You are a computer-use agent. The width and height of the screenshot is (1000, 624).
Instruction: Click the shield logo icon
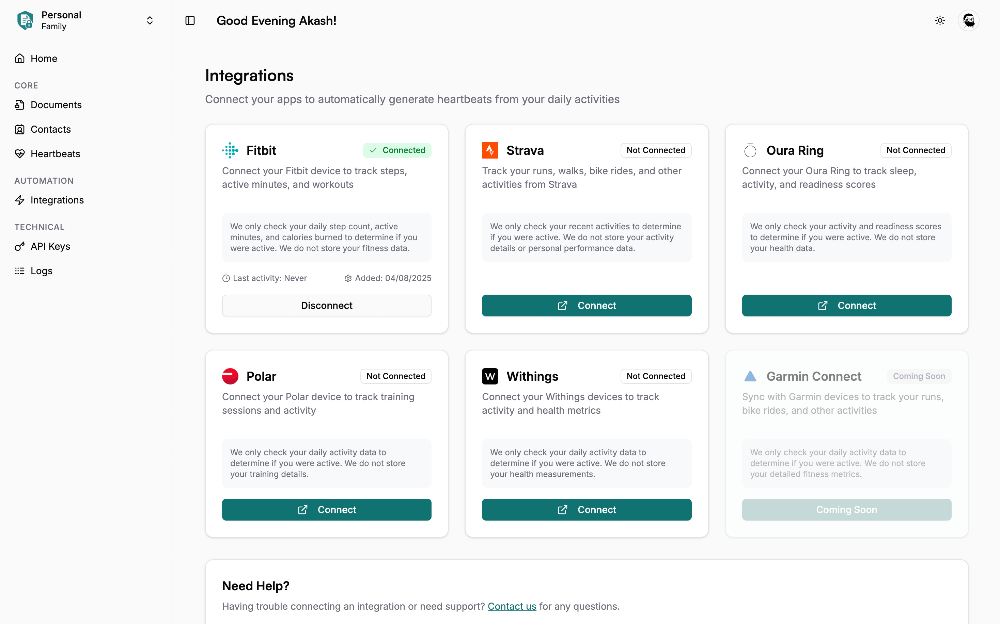[x=25, y=21]
